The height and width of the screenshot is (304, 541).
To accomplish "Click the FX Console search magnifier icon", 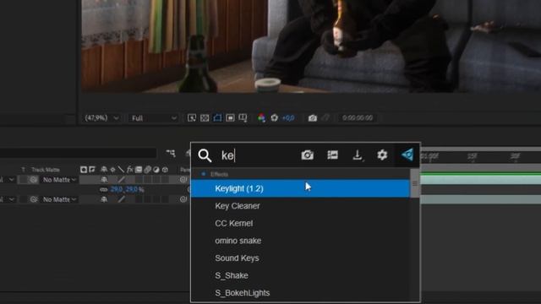I will coord(205,155).
